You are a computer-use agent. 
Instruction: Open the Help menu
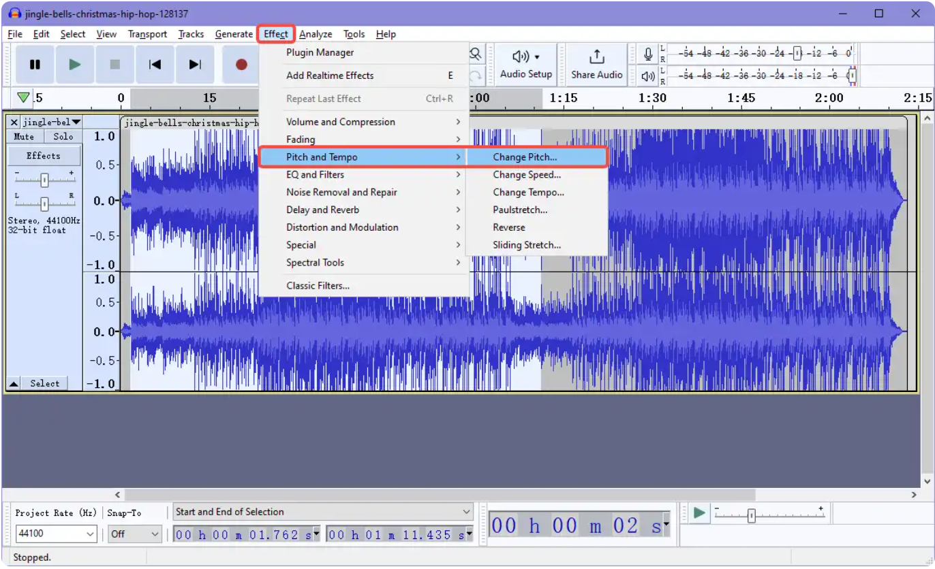386,34
